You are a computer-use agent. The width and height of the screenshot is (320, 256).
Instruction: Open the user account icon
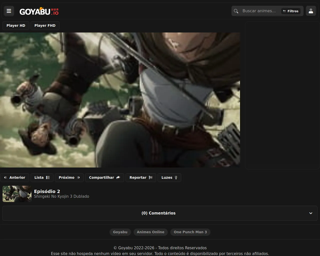311,11
